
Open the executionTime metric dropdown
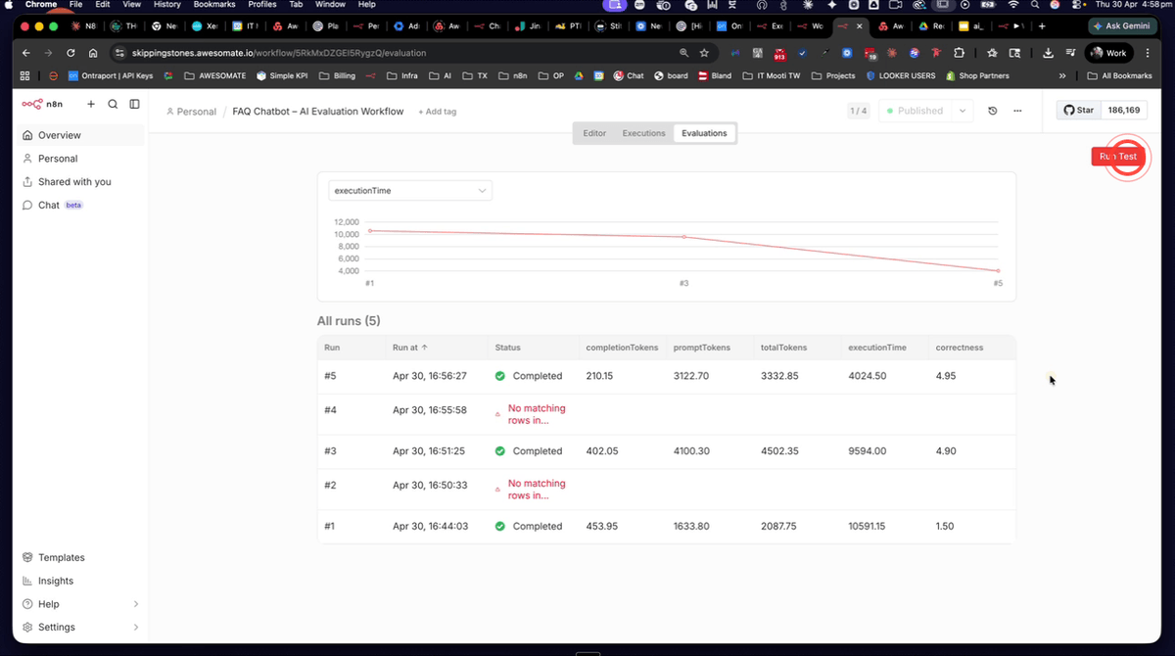[x=410, y=190]
